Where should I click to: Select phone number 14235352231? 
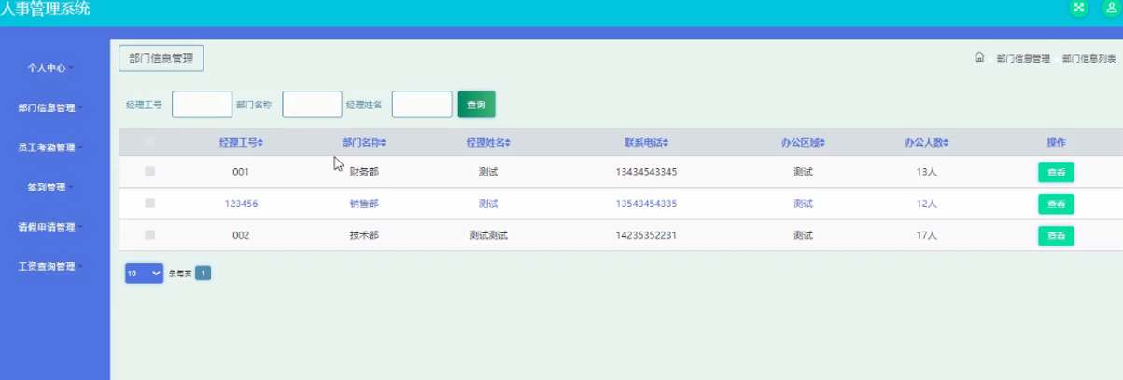[x=646, y=235]
